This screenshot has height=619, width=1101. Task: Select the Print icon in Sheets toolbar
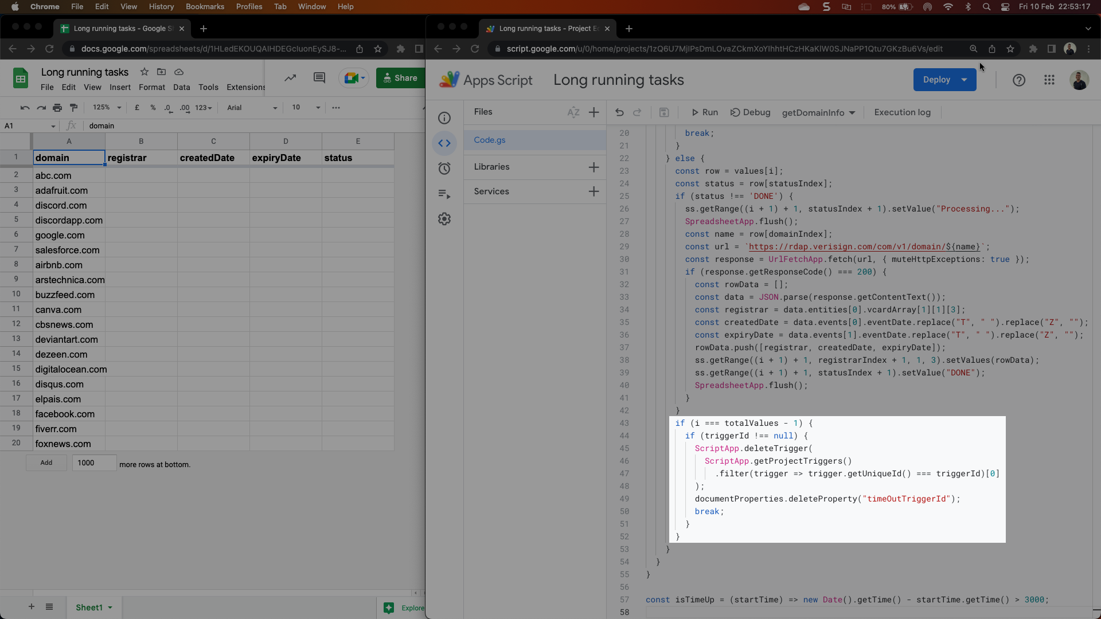click(57, 107)
